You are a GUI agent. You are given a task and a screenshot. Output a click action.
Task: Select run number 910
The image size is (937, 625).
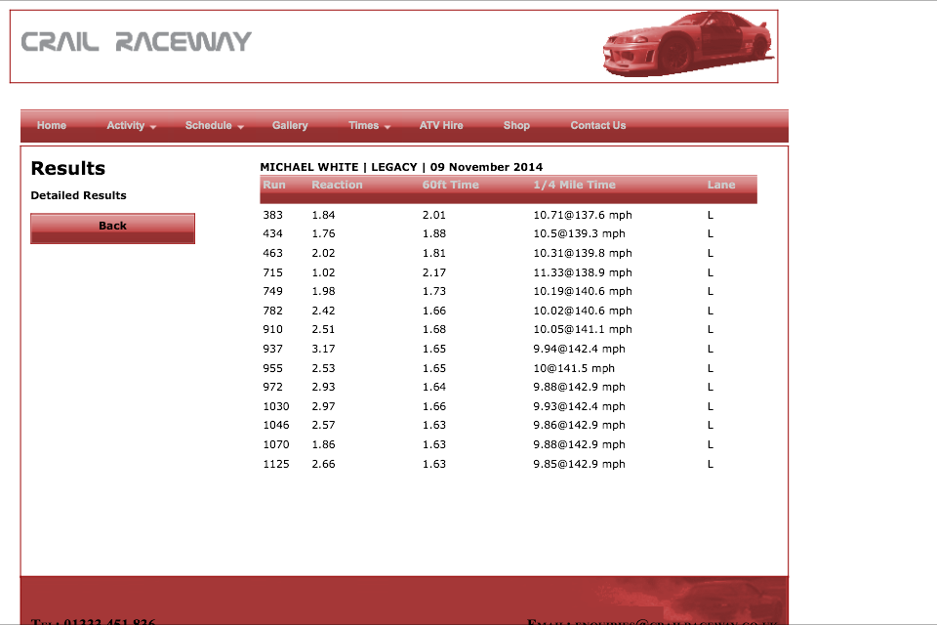[x=272, y=329]
